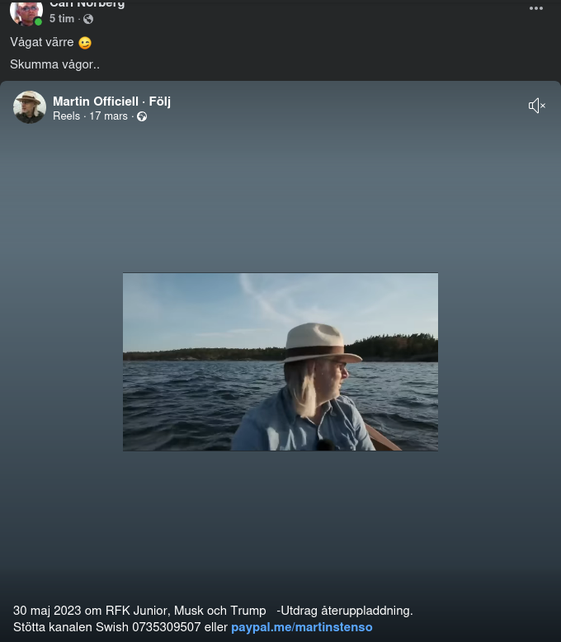Unmute the reel with the speaker icon

tap(537, 106)
